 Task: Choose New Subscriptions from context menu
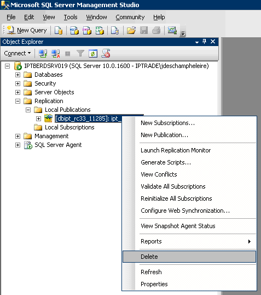click(x=189, y=123)
